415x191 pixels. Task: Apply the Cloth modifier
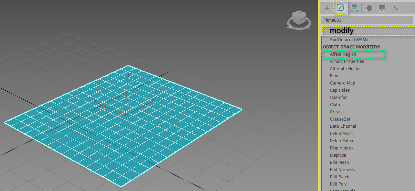[x=335, y=105]
